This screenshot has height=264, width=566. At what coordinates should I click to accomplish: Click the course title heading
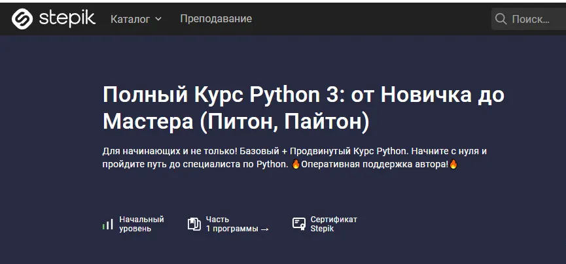coord(304,107)
